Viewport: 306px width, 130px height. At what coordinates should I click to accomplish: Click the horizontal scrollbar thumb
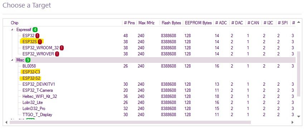[x=130, y=122]
